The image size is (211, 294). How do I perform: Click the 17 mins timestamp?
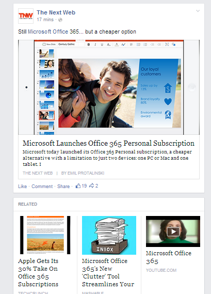tap(45, 20)
